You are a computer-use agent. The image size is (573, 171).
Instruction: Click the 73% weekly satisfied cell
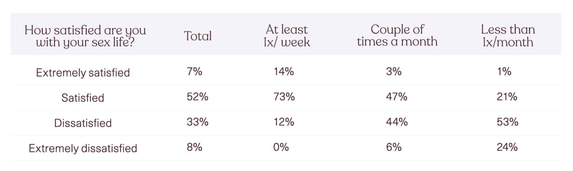click(284, 97)
